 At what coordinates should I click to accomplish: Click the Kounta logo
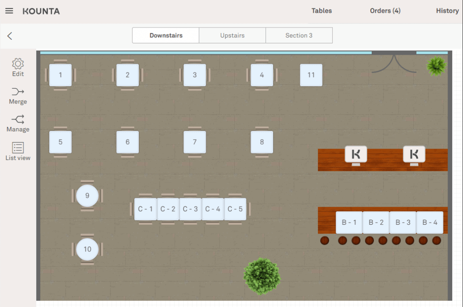click(x=41, y=11)
